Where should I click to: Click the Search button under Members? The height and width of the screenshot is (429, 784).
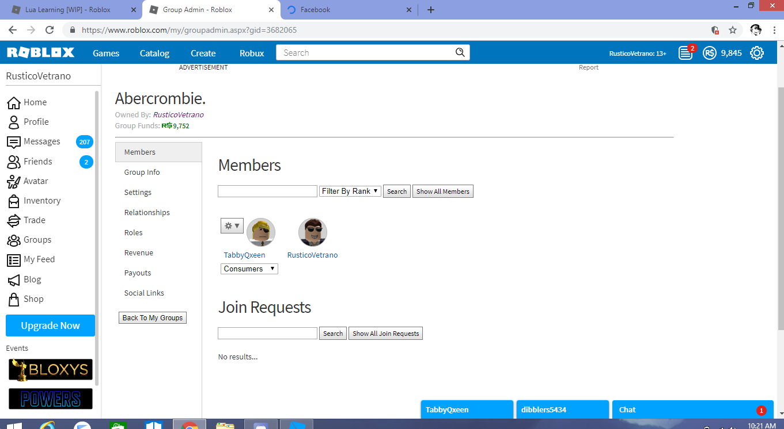point(397,191)
